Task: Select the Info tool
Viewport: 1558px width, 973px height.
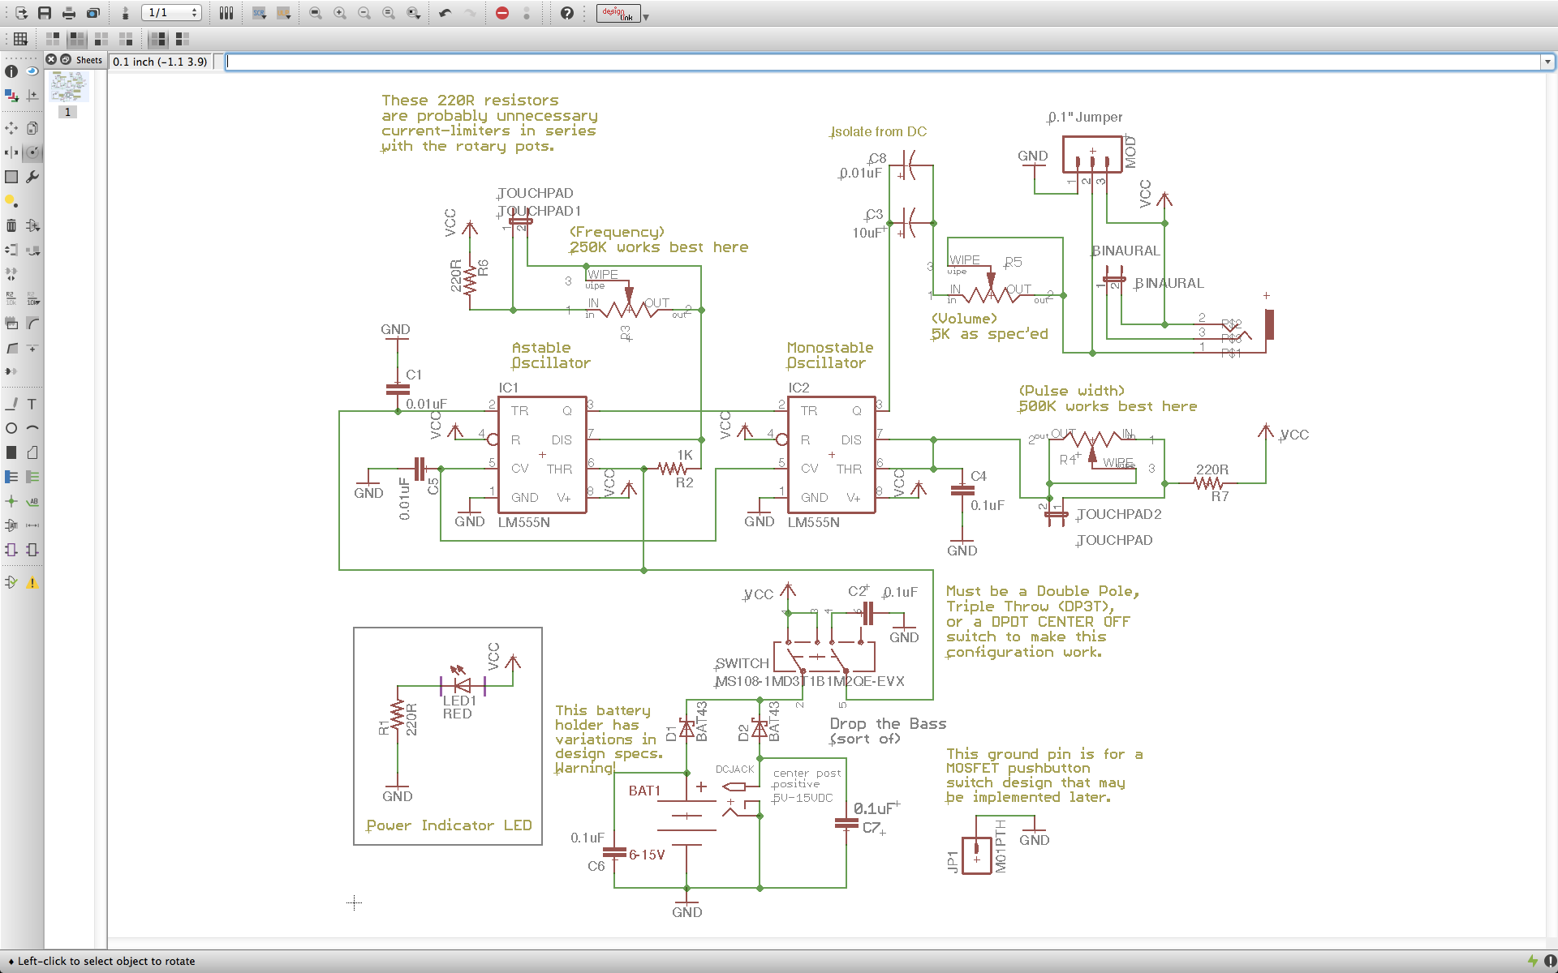Action: (11, 71)
